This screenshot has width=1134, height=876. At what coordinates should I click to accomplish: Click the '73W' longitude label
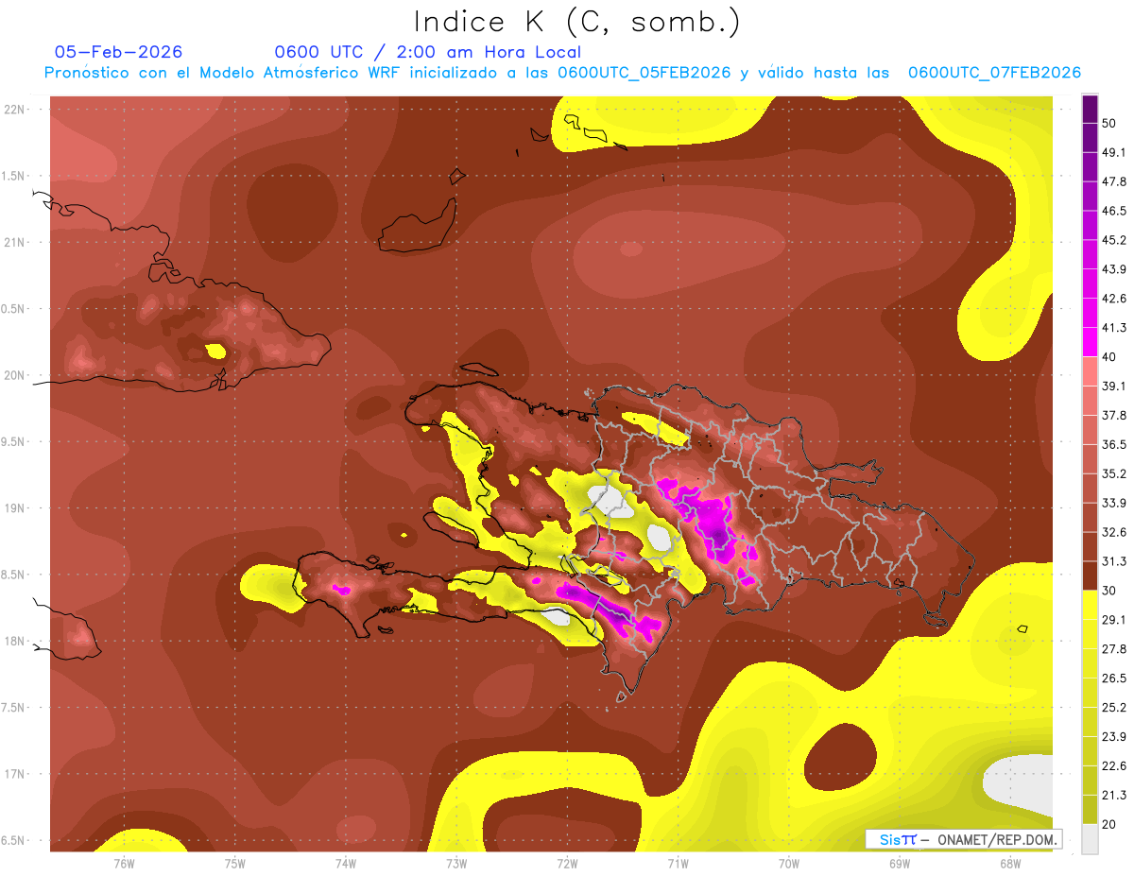pos(456,862)
